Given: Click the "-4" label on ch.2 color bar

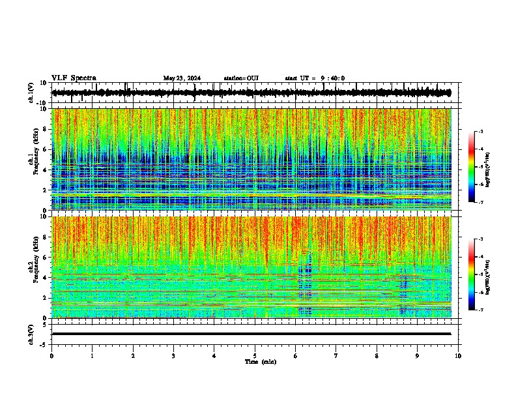Looking at the screenshot, I should pos(481,257).
